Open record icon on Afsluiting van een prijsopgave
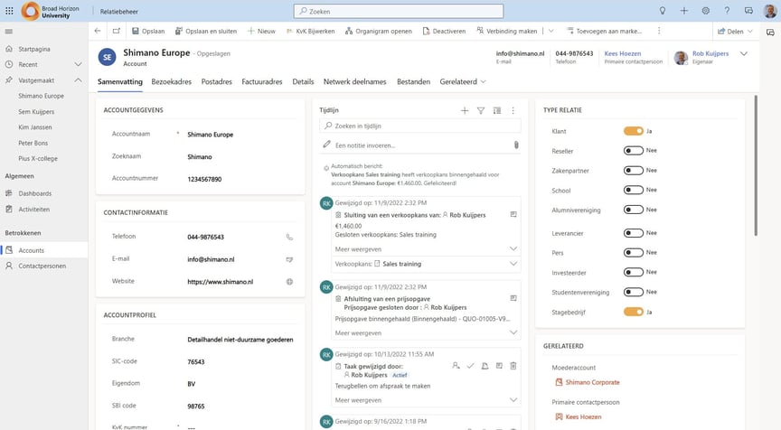Viewport: 781px width, 430px height. [x=513, y=298]
